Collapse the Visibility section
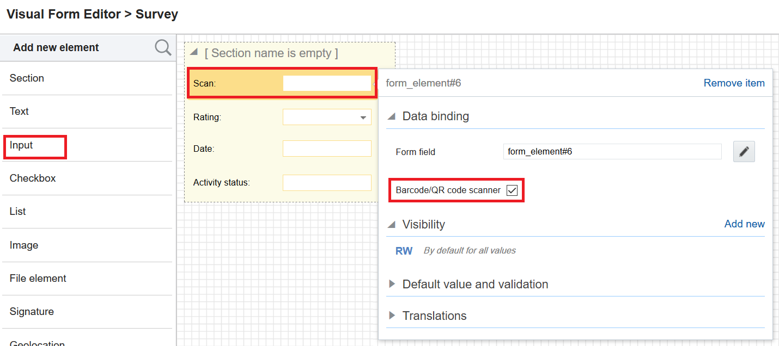 tap(392, 224)
